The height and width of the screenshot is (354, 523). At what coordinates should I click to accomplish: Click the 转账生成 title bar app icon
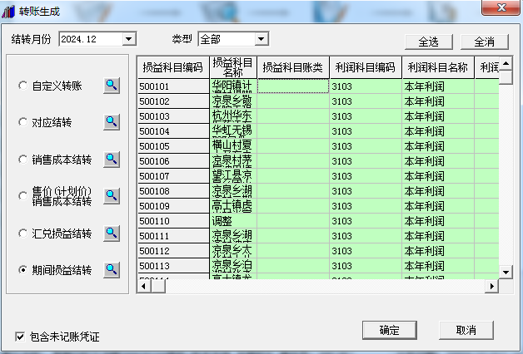pos(8,12)
